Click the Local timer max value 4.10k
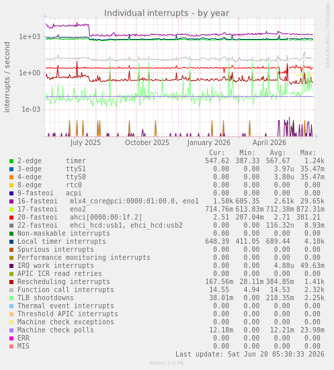Viewport: 334px width, 370px height. click(x=314, y=242)
